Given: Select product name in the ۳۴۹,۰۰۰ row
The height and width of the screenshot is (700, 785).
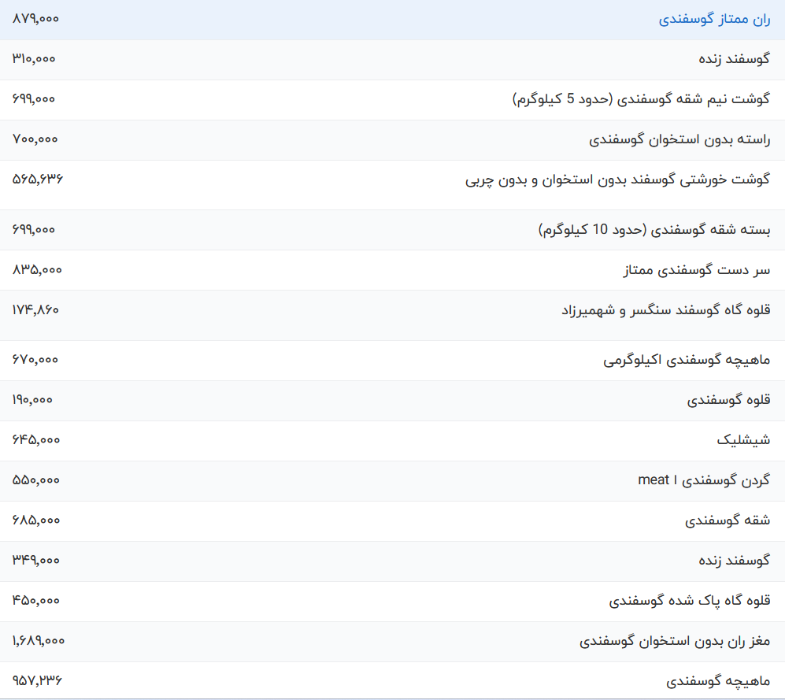Looking at the screenshot, I should tap(734, 561).
